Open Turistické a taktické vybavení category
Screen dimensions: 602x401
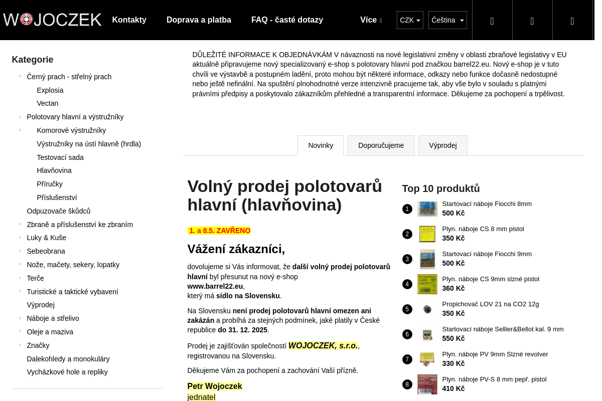point(73,292)
